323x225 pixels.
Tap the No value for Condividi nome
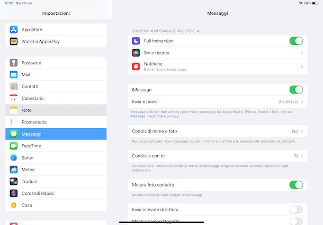(x=295, y=131)
